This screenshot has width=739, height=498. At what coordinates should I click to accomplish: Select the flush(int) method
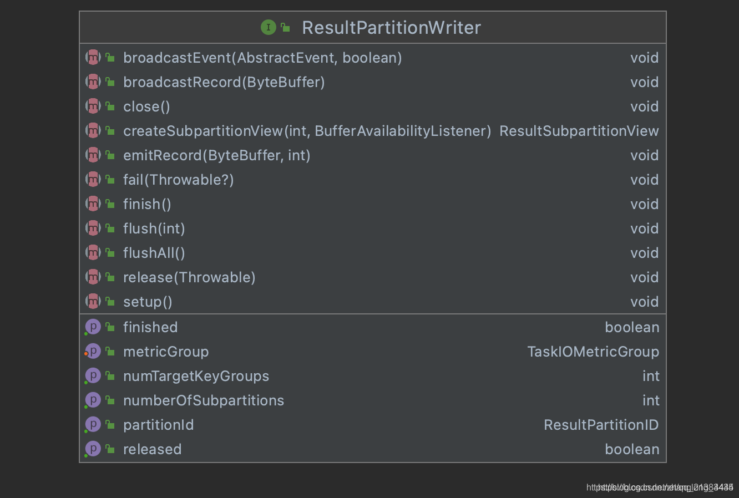coord(154,228)
